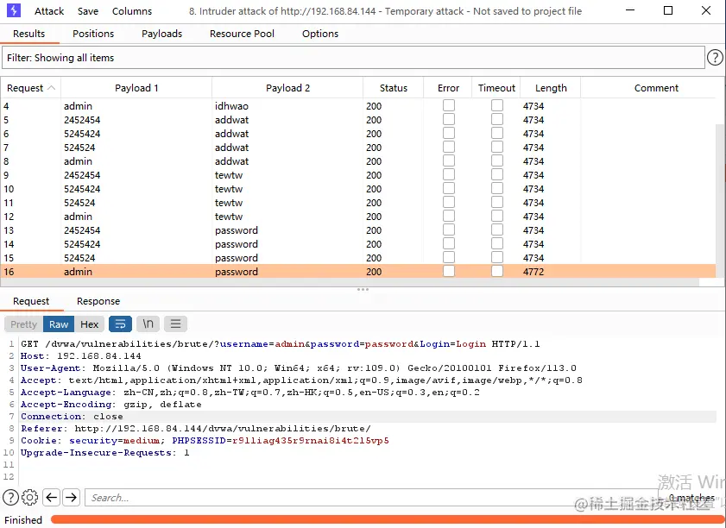The image size is (726, 528).
Task: Select tewtw payload in request 9
Action: pyautogui.click(x=229, y=175)
